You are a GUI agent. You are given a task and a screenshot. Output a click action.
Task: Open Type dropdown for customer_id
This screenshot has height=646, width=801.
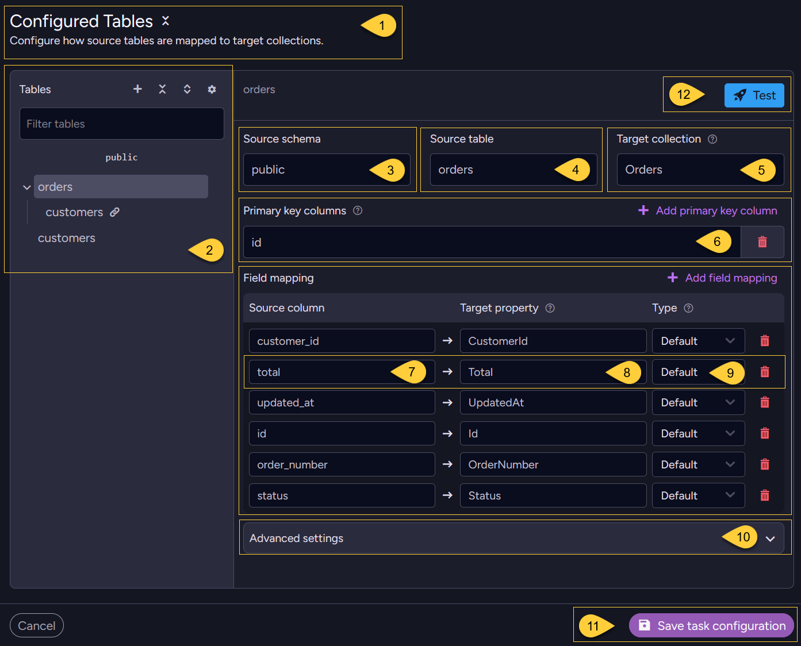(x=698, y=341)
